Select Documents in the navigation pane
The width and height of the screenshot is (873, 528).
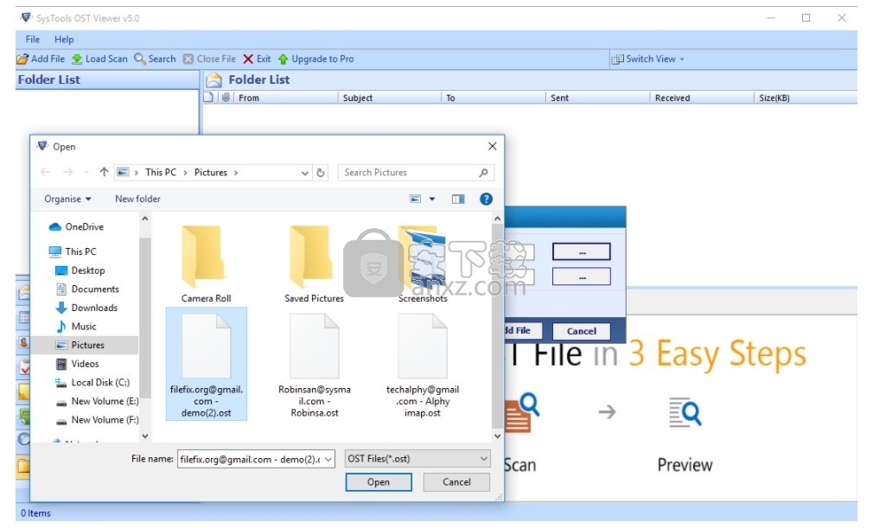87,289
